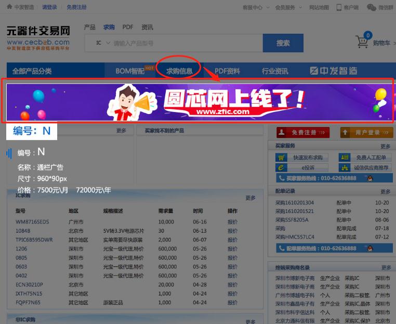Open the 求购信息 navigation item
Viewport: 396px width, 324px height.
pos(179,72)
